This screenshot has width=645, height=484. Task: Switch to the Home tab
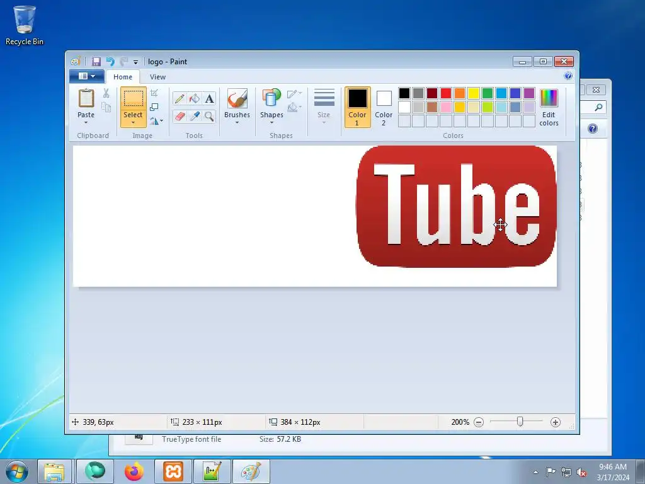(123, 77)
